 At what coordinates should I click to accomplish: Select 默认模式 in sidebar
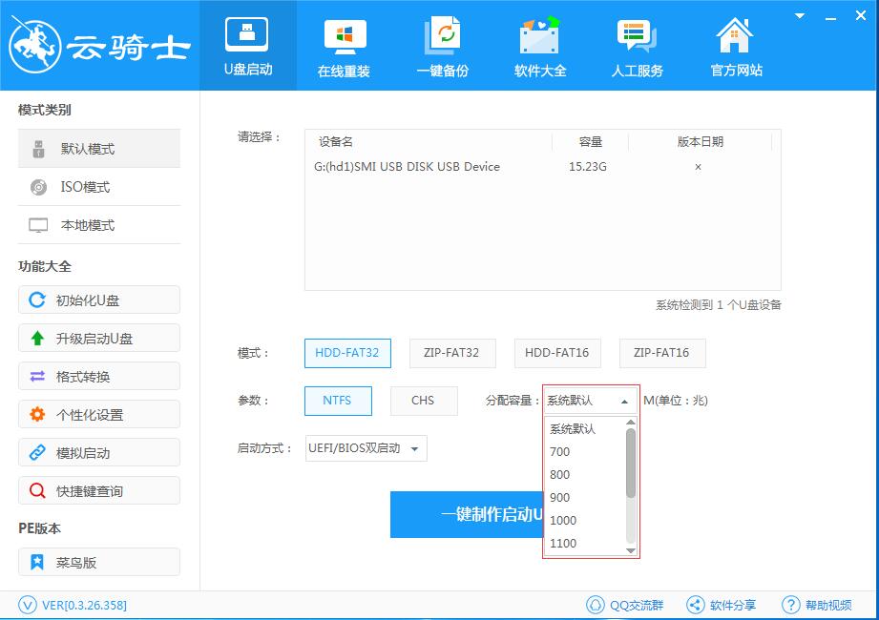click(x=99, y=149)
